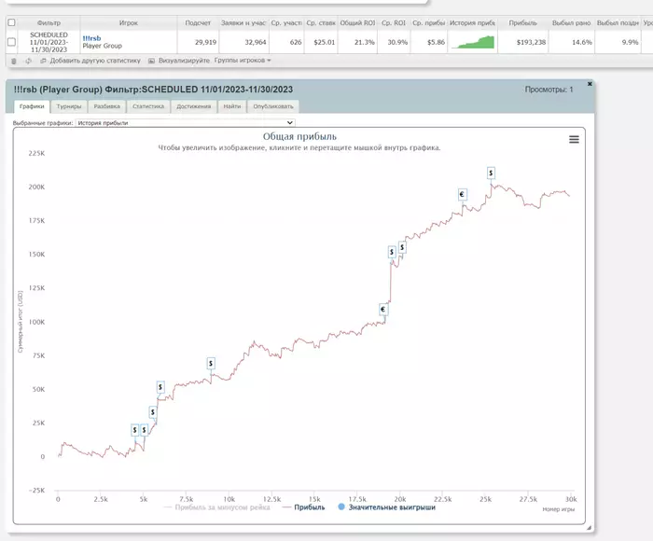This screenshot has height=541, width=653.
Task: Sort by the 'Ср. ROI' column header
Action: 394,23
